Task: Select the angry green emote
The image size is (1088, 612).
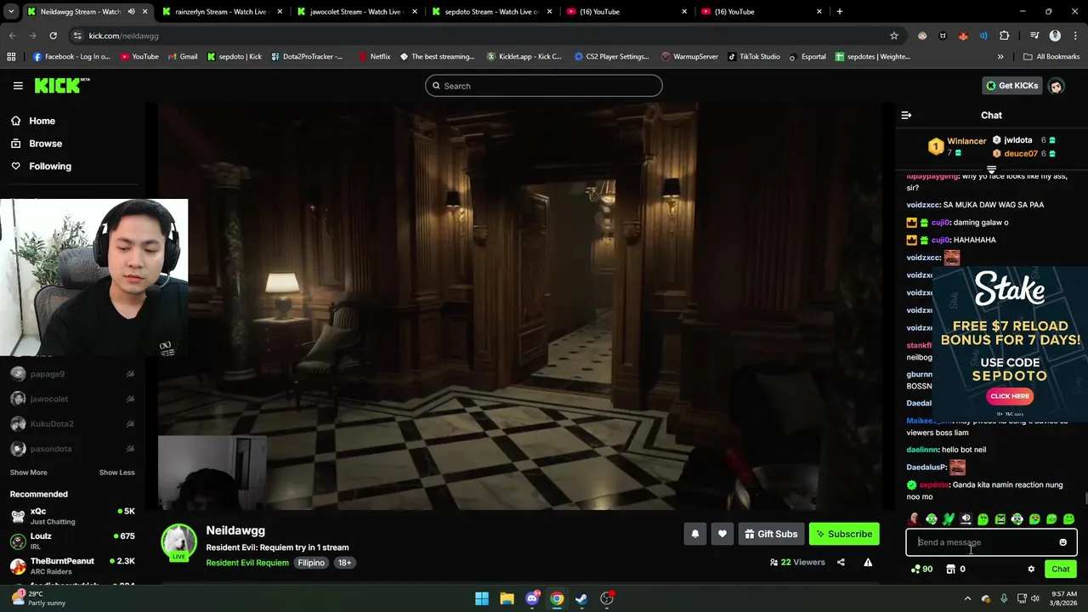Action: pos(1000,518)
